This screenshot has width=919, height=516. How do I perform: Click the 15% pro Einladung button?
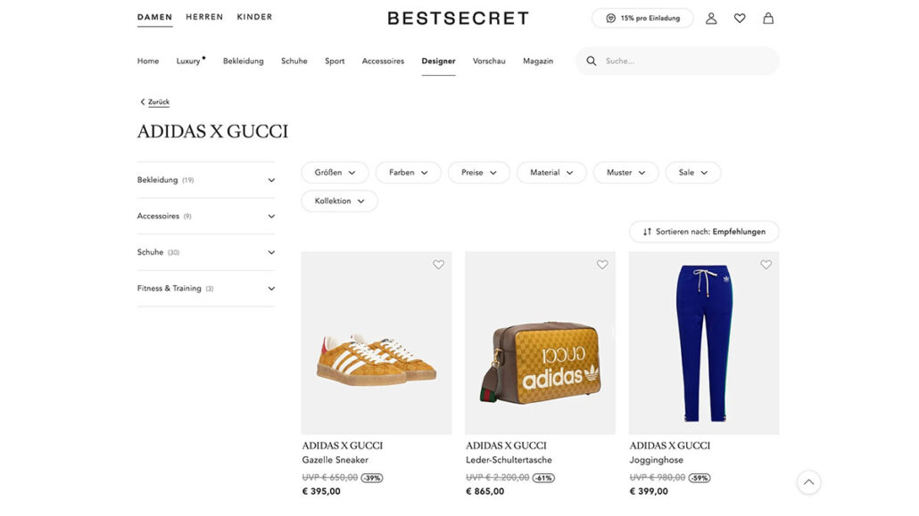coord(642,18)
